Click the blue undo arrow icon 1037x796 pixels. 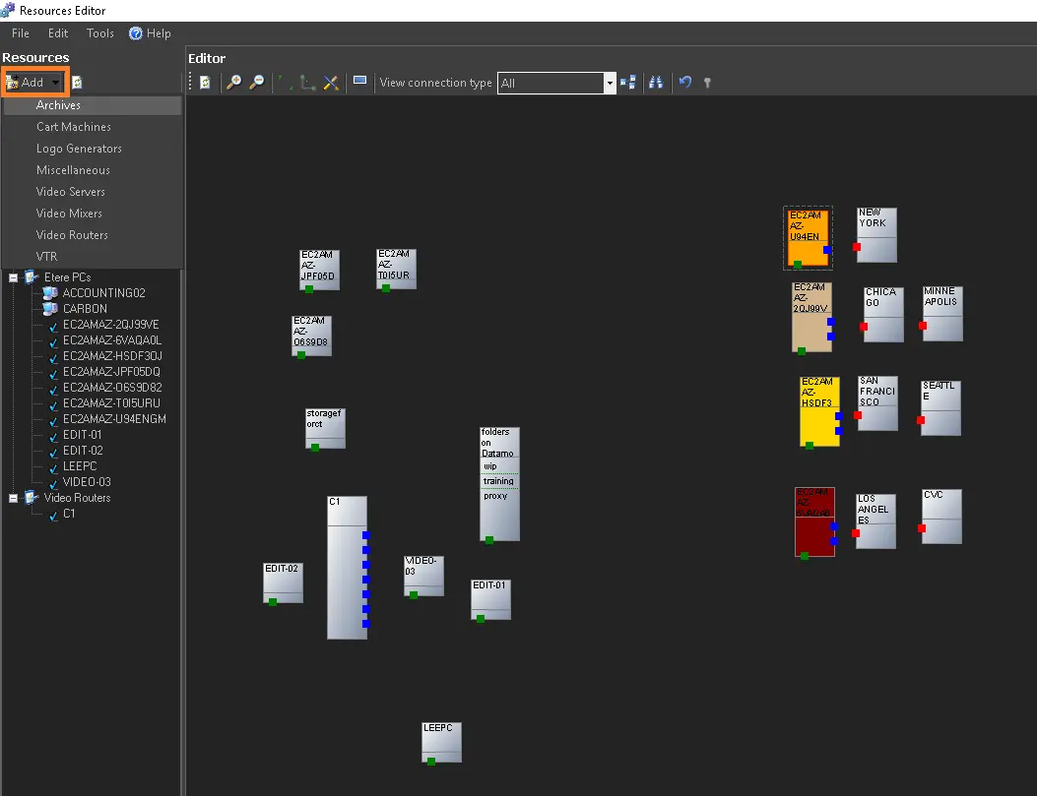click(x=685, y=83)
